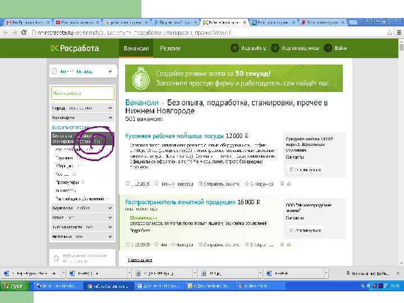Open the first download item's arrow menu
Screen dimensions: 404x303
click(x=63, y=273)
